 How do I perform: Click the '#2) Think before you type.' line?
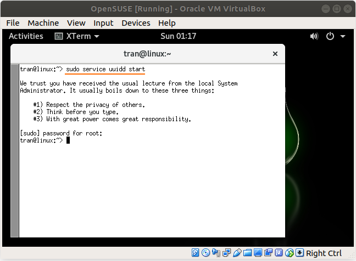(76, 112)
